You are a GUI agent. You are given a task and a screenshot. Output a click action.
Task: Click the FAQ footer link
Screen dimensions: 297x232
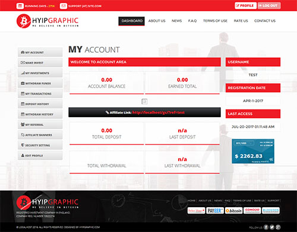(x=228, y=201)
